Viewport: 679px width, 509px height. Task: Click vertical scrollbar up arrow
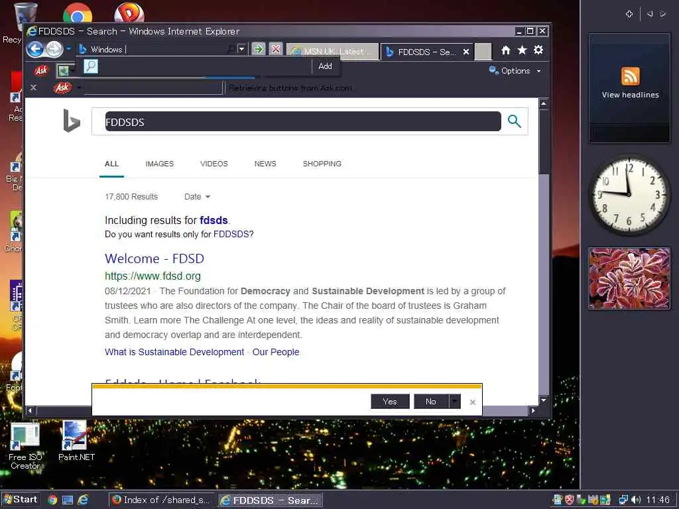click(544, 103)
